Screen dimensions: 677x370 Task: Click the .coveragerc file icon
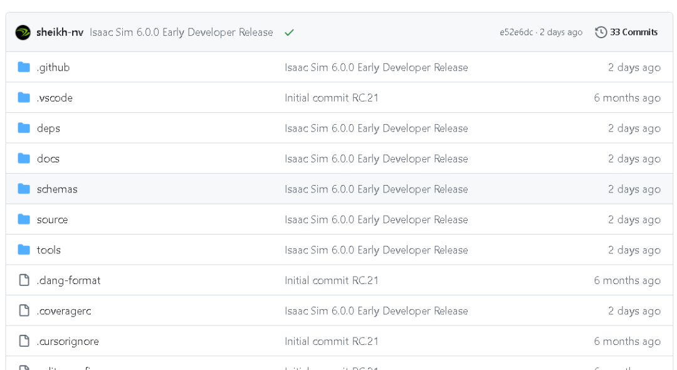click(24, 311)
